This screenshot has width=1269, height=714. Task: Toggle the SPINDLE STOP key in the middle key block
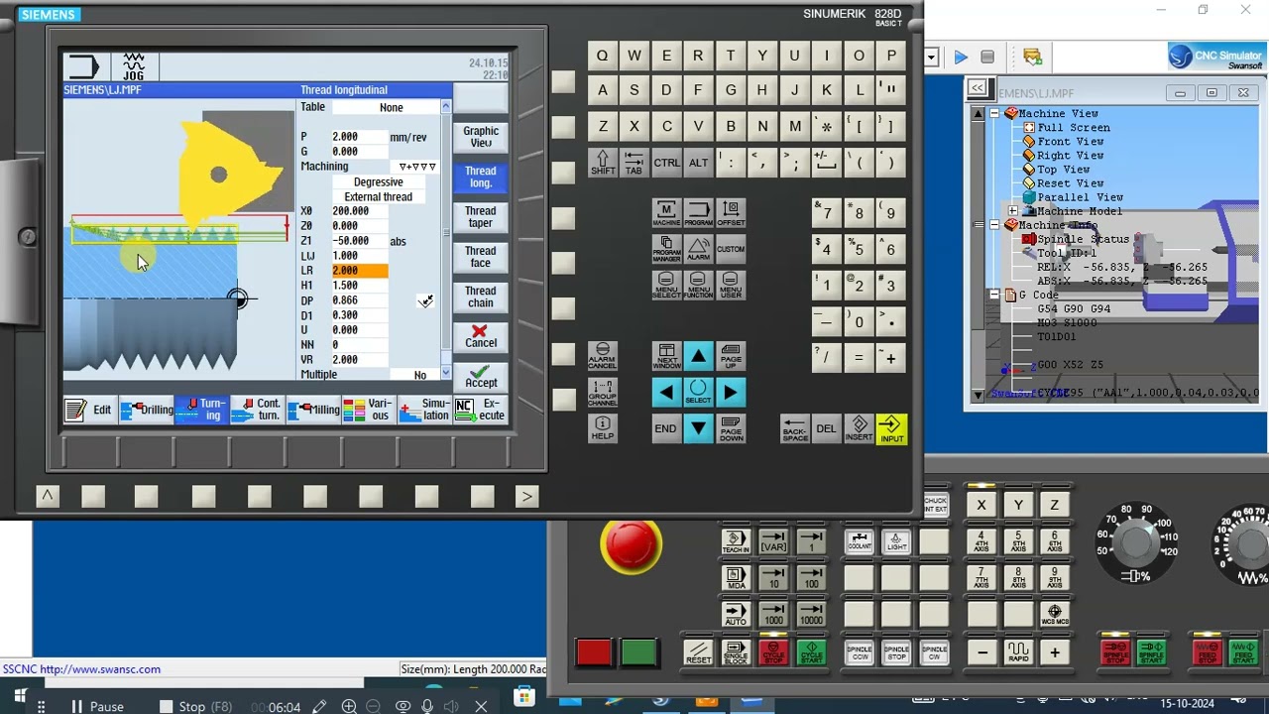pos(896,652)
